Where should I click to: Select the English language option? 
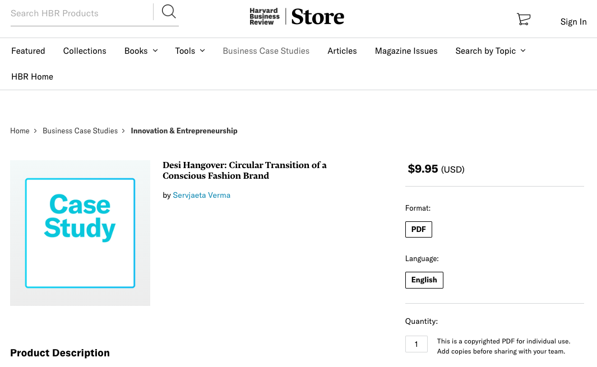(424, 280)
